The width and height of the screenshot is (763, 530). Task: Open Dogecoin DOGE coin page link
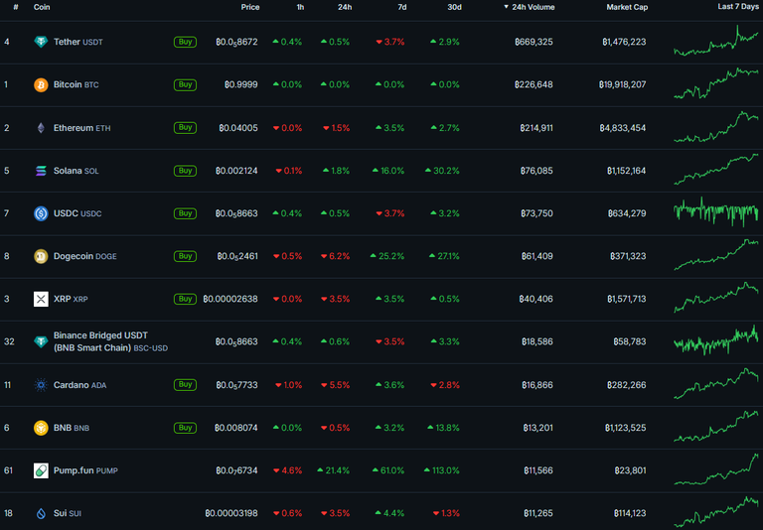(85, 256)
